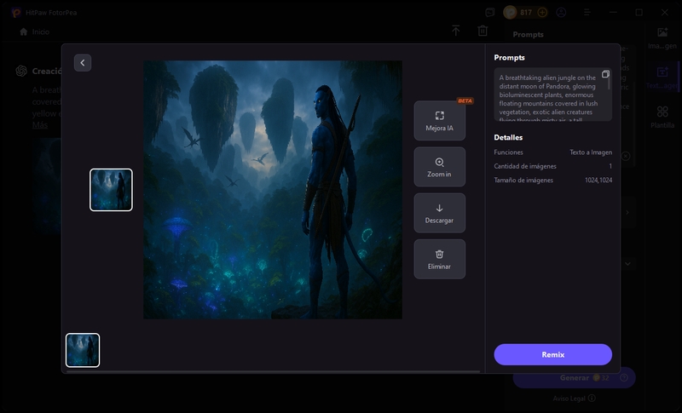Click the Prompts heading in details panel
The width and height of the screenshot is (682, 413).
point(509,57)
